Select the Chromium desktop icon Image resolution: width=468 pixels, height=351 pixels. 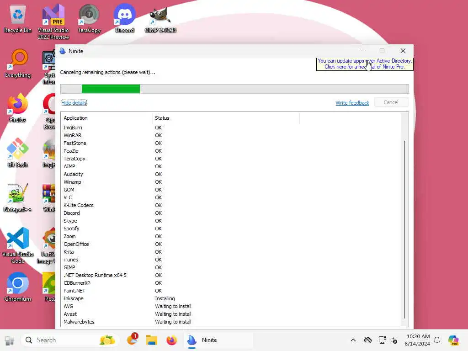pos(18,287)
